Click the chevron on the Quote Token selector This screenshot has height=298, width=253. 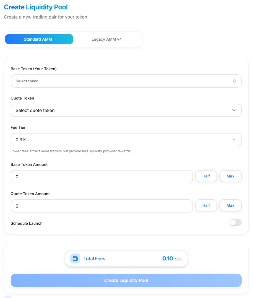coord(234,110)
